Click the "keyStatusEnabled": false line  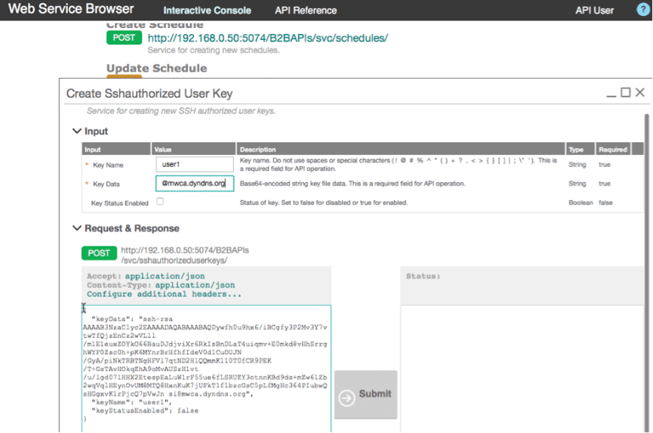click(x=145, y=410)
